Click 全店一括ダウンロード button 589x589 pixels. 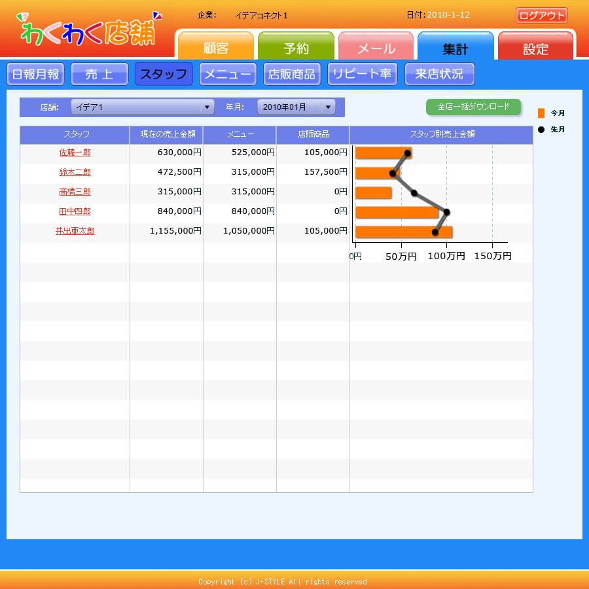point(473,107)
